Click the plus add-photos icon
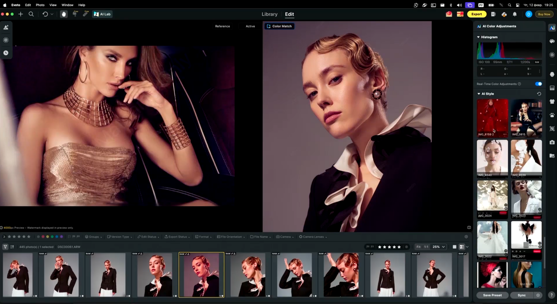Image resolution: width=557 pixels, height=304 pixels. pyautogui.click(x=21, y=14)
